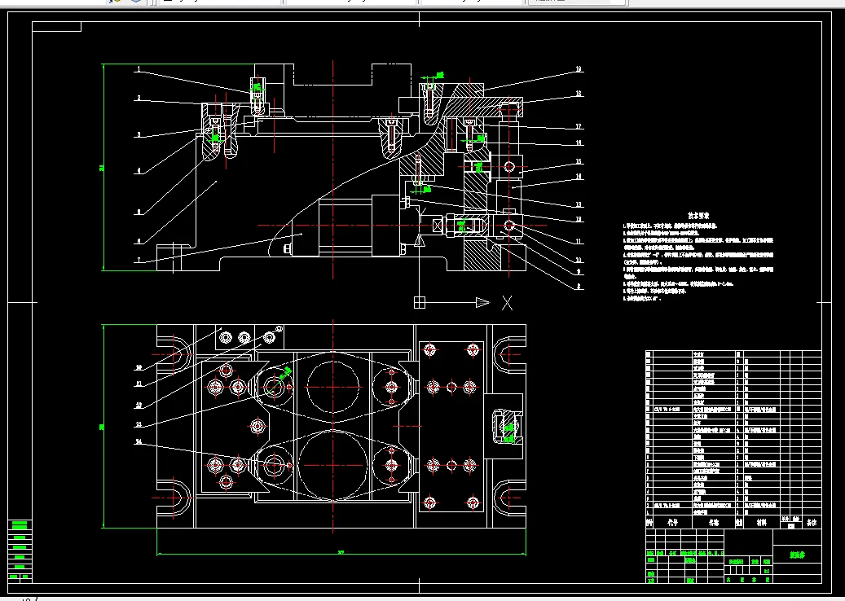Select the 技术要求 heading text
Image resolution: width=845 pixels, height=601 pixels.
click(x=699, y=216)
